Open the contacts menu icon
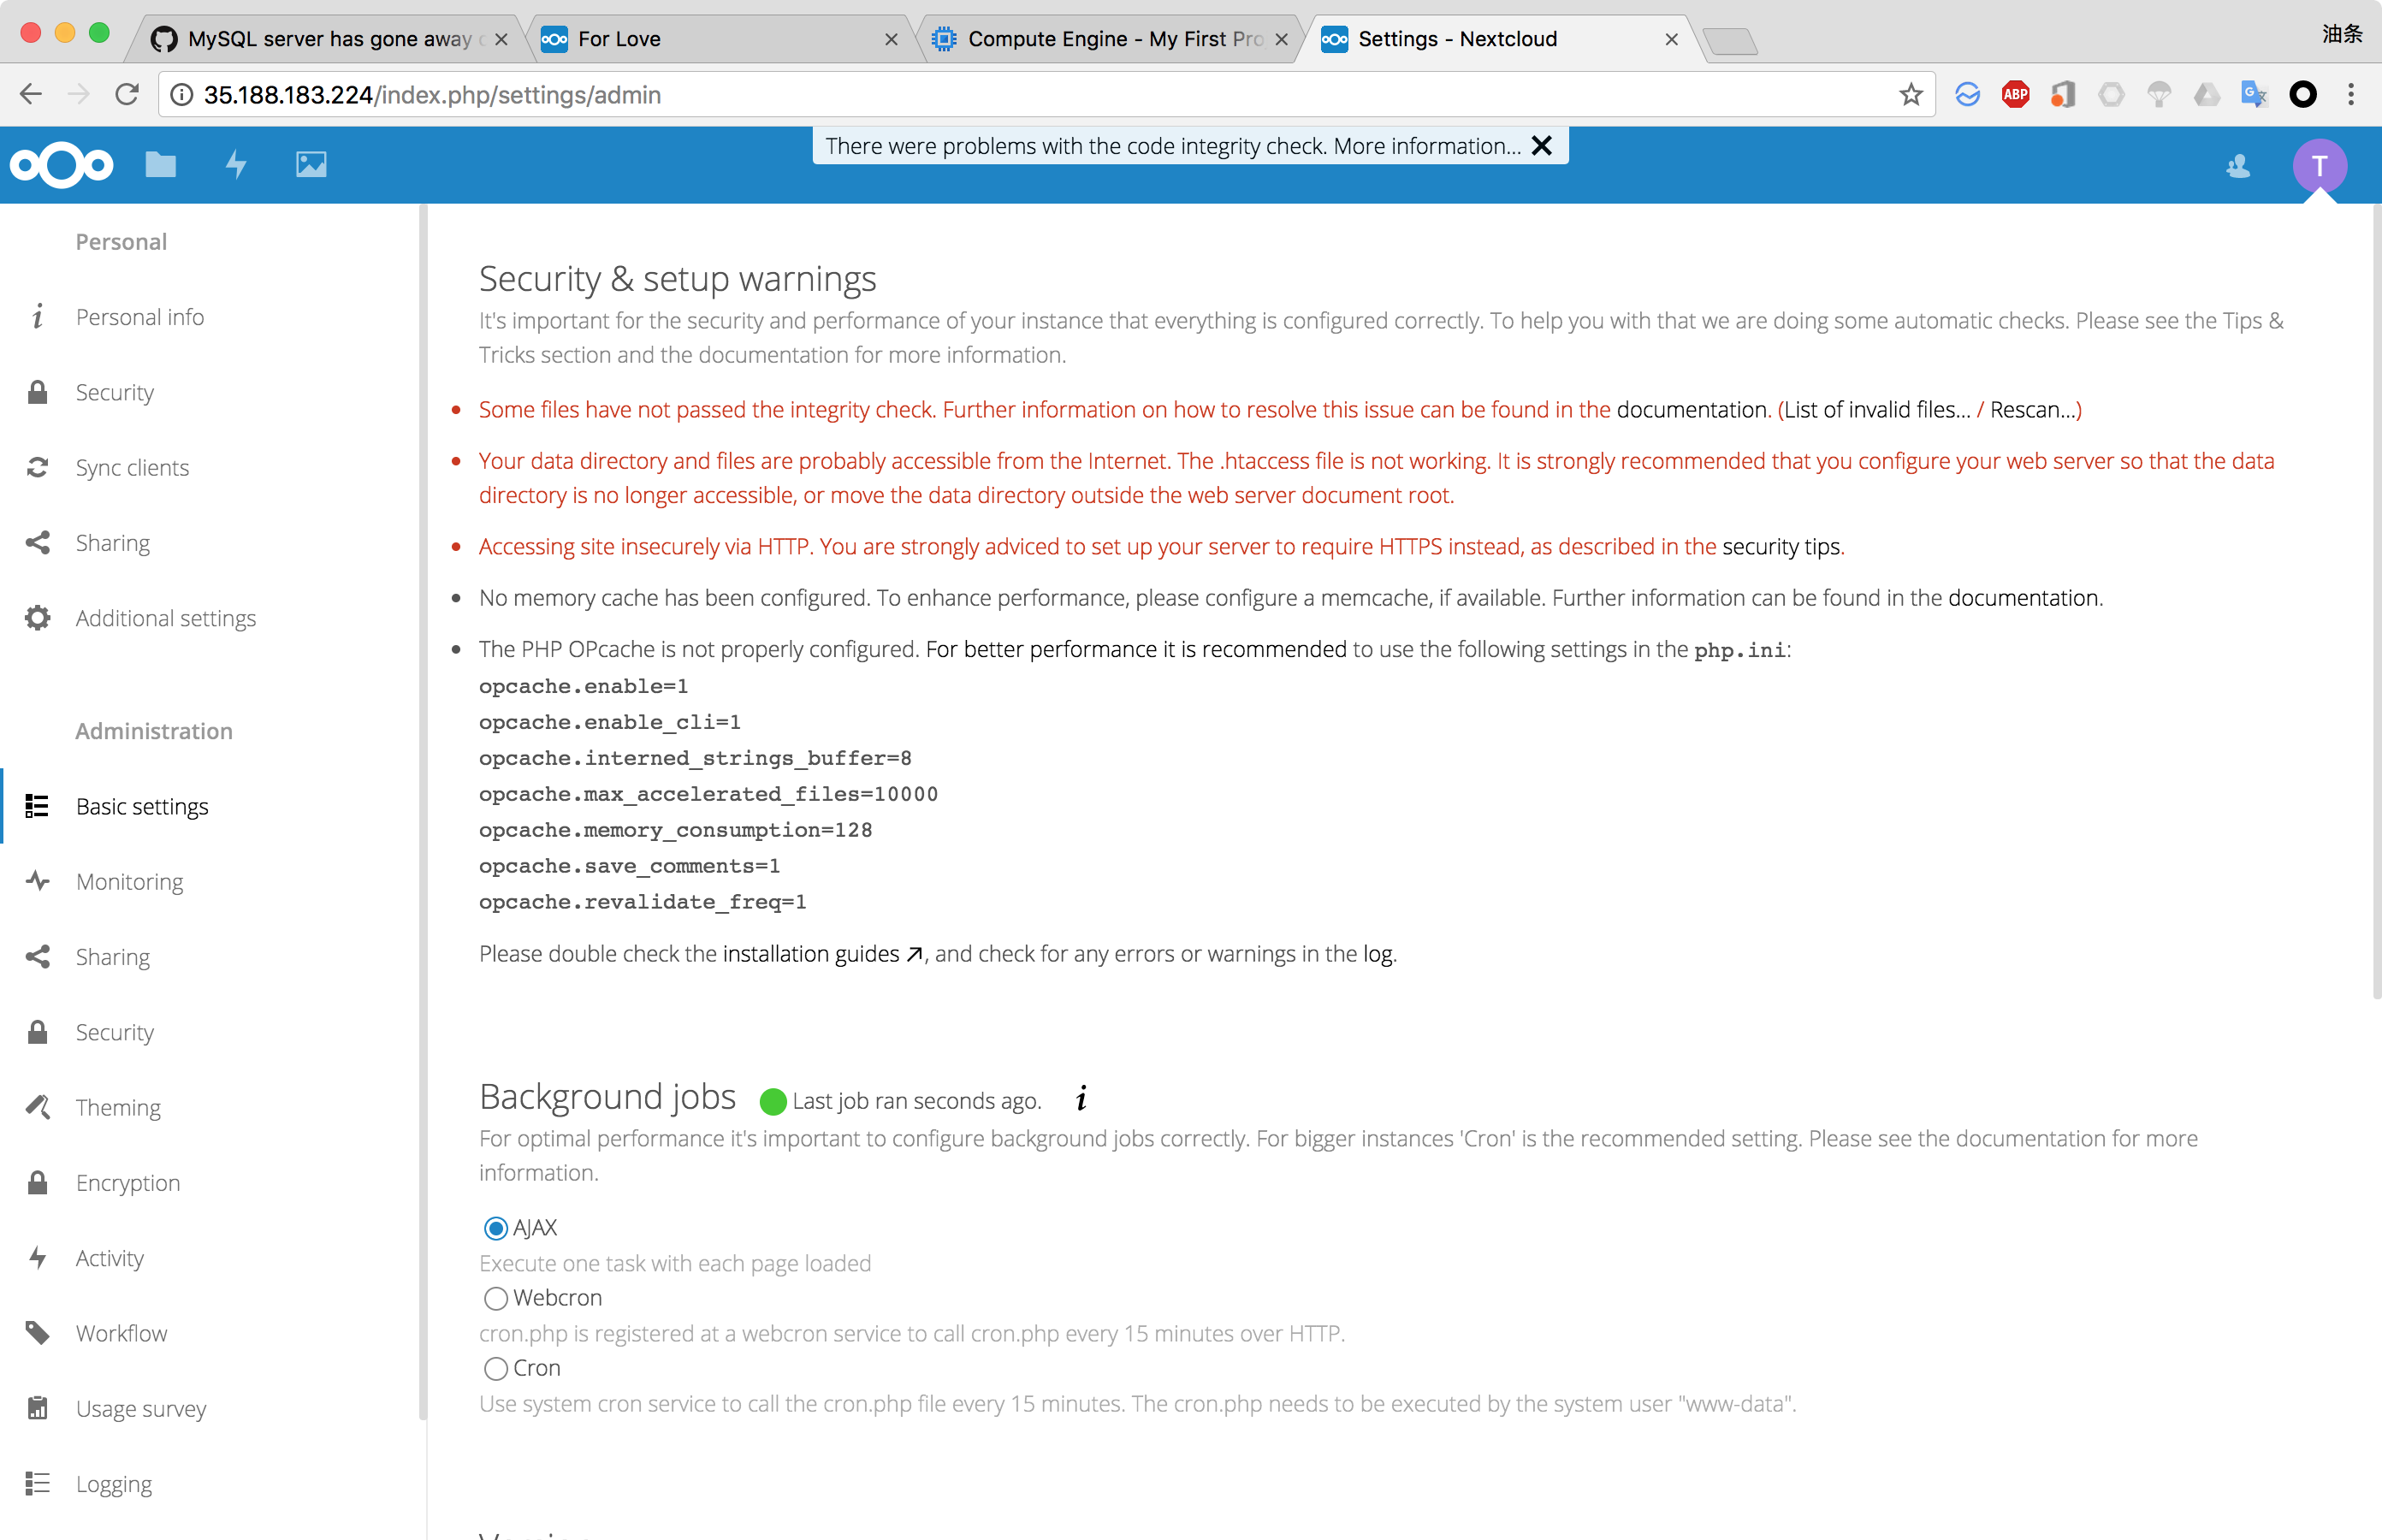This screenshot has height=1540, width=2382. (2238, 166)
